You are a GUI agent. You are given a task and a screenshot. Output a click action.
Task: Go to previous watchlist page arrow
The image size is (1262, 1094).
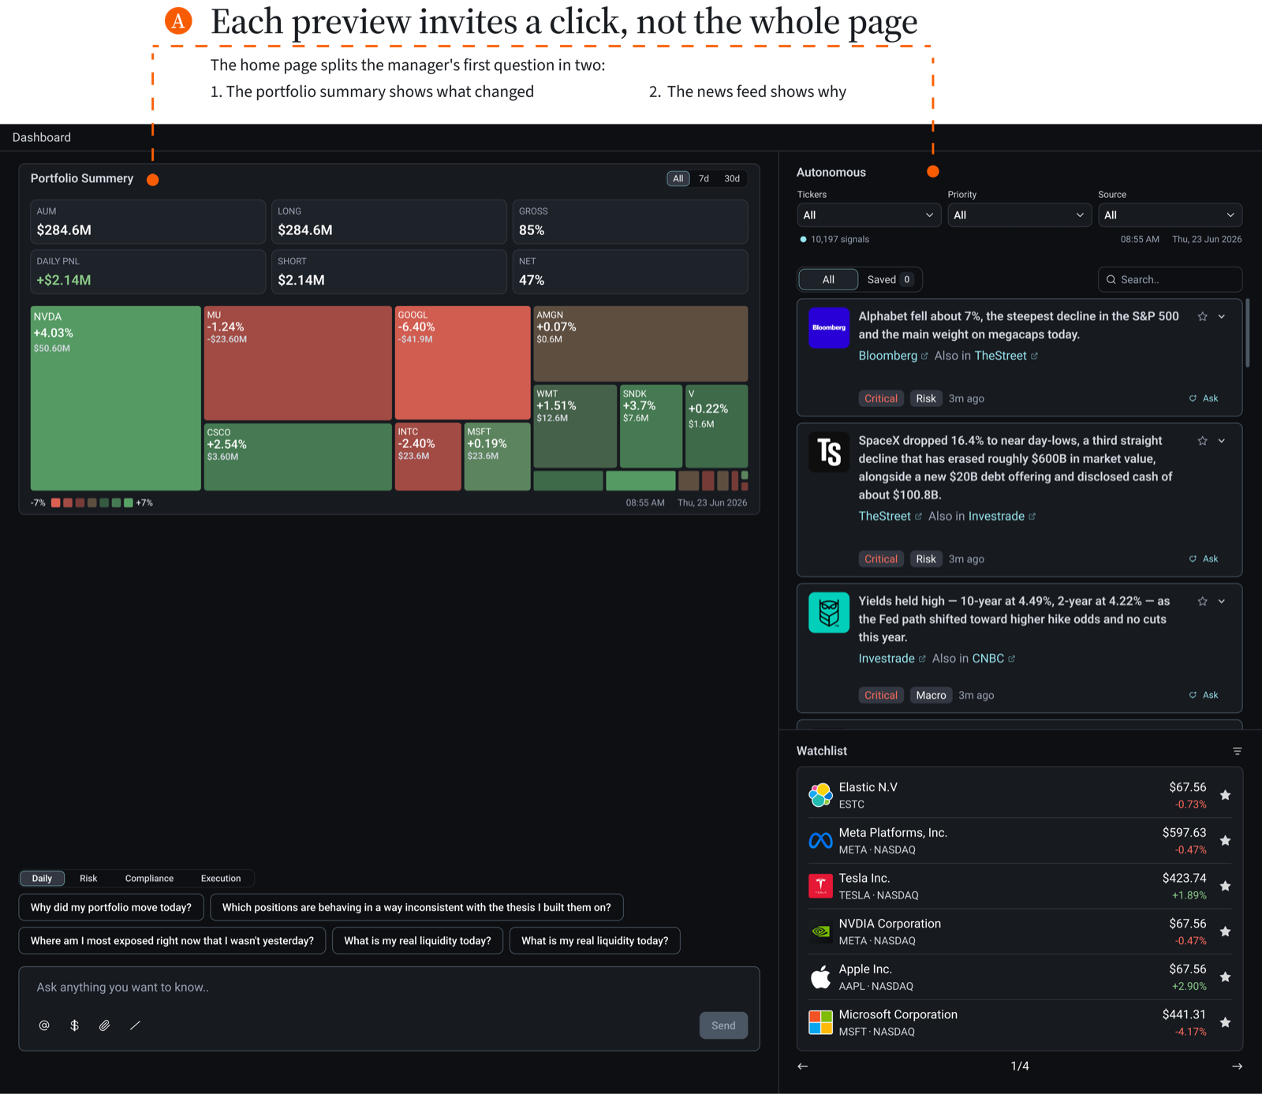coord(803,1066)
